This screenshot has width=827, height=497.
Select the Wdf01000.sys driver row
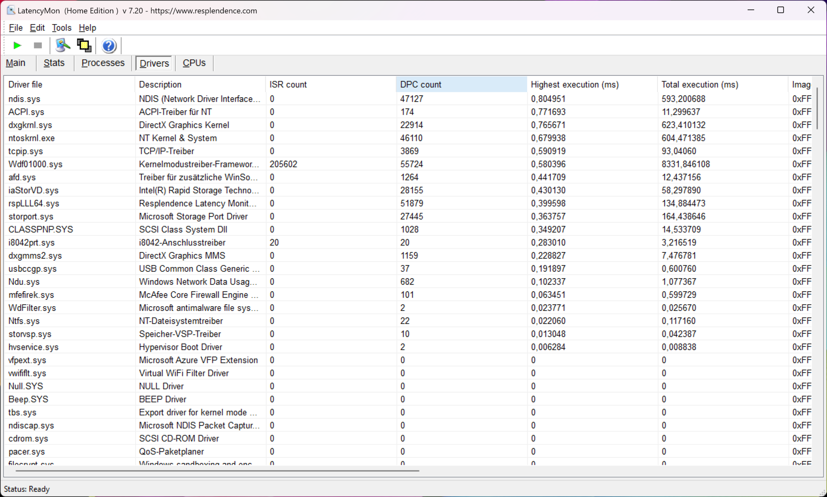point(35,164)
